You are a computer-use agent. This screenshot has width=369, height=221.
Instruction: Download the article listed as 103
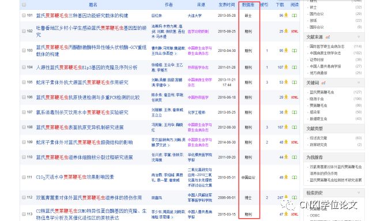point(286,50)
